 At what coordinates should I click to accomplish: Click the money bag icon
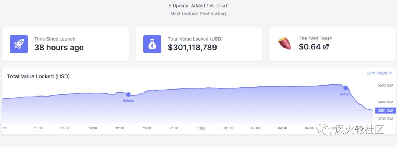click(x=152, y=44)
